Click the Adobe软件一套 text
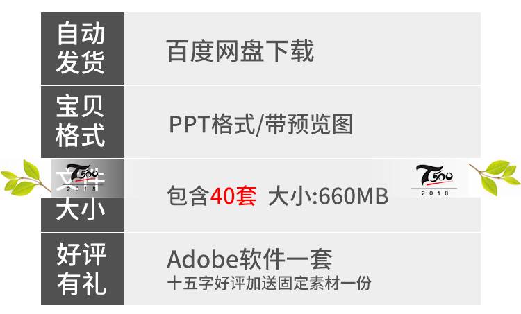 click(249, 259)
